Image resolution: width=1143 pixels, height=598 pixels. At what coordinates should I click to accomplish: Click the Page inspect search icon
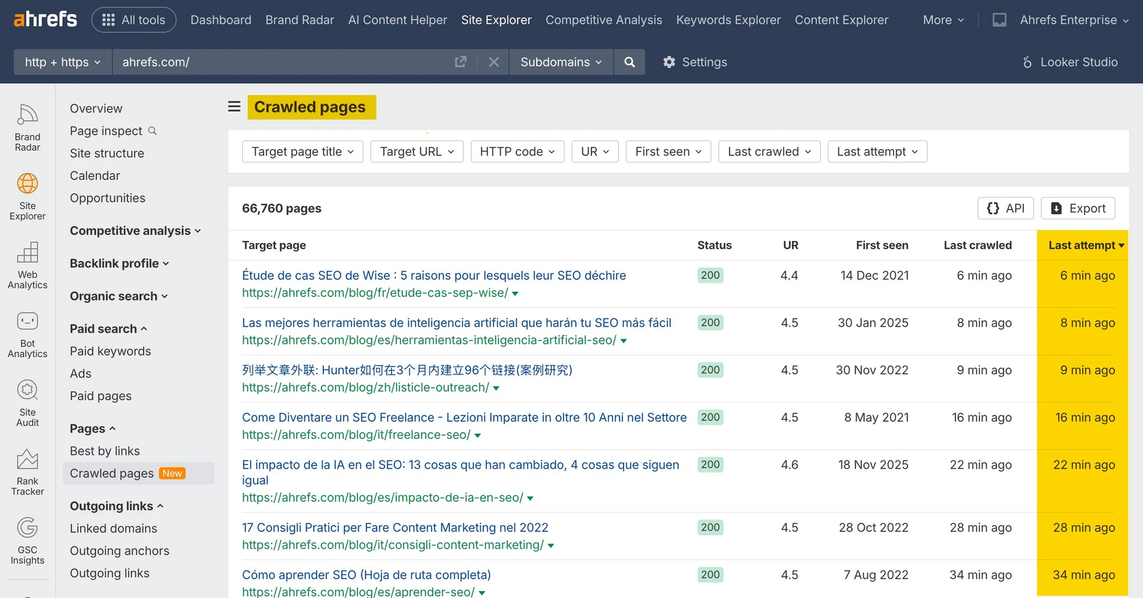click(x=152, y=131)
